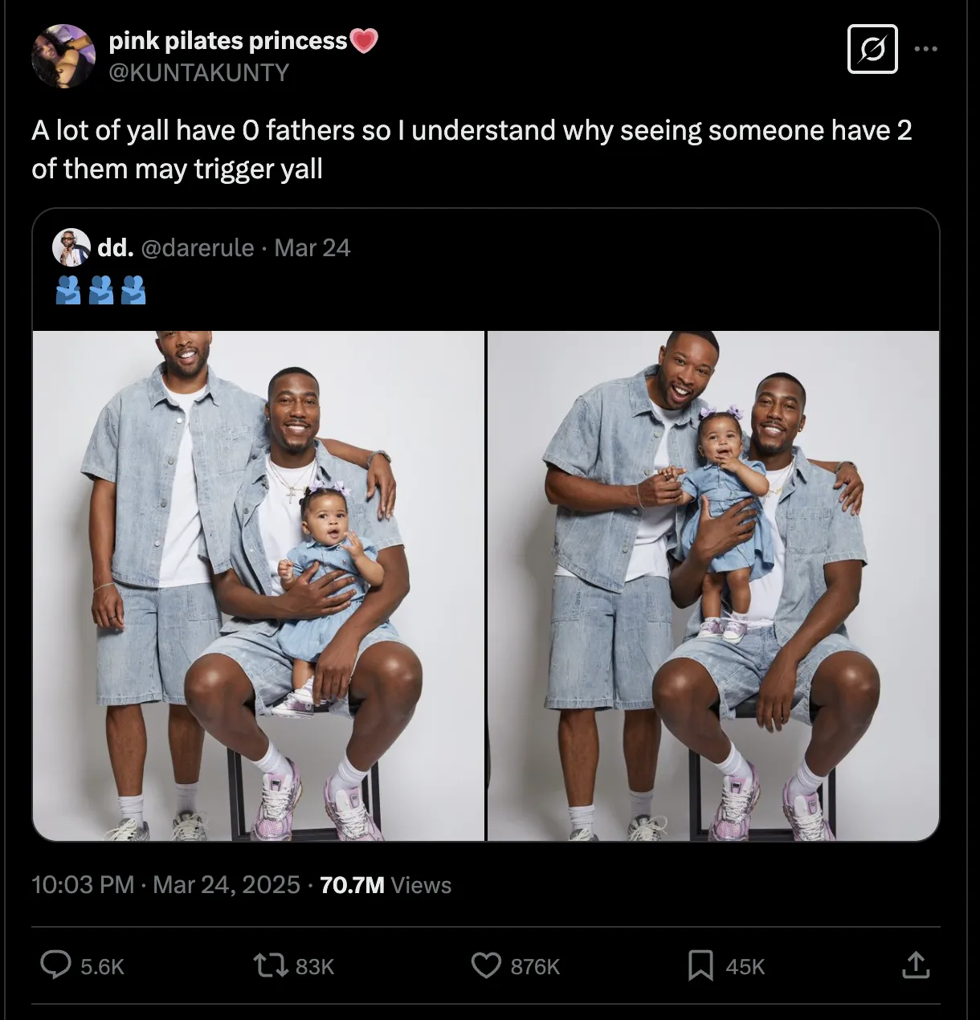Open the three-dot more options menu
This screenshot has width=980, height=1020.
pos(925,50)
